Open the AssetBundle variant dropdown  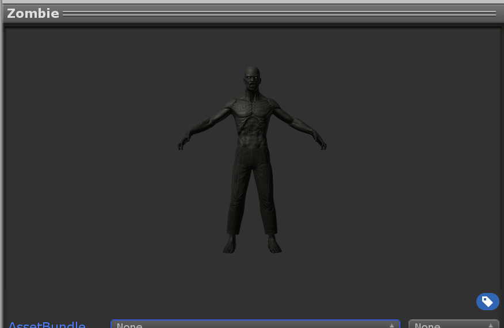pos(453,325)
